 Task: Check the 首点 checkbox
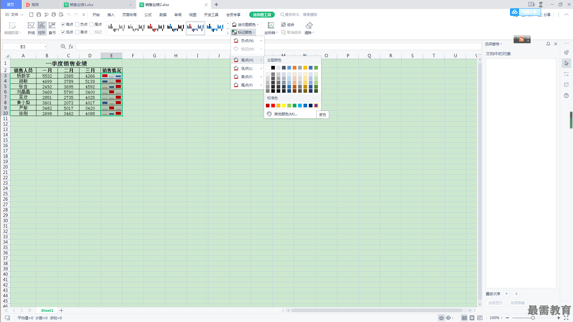[x=77, y=32]
